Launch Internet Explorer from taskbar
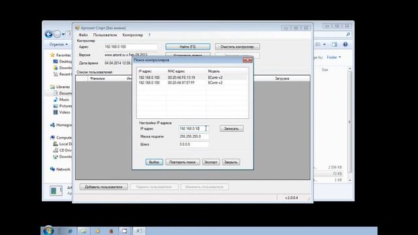Screen dimensions: 418x235 [x=70, y=231]
